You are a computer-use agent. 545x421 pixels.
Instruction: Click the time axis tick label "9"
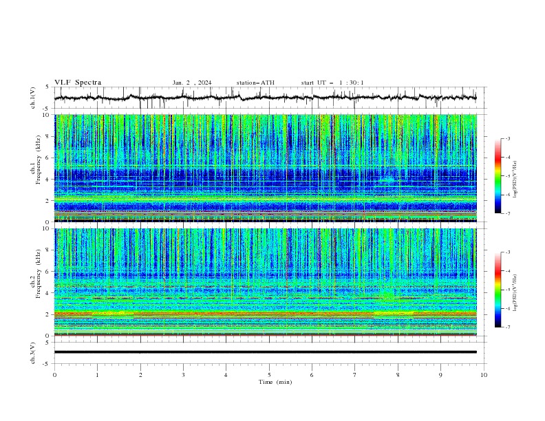(440, 375)
